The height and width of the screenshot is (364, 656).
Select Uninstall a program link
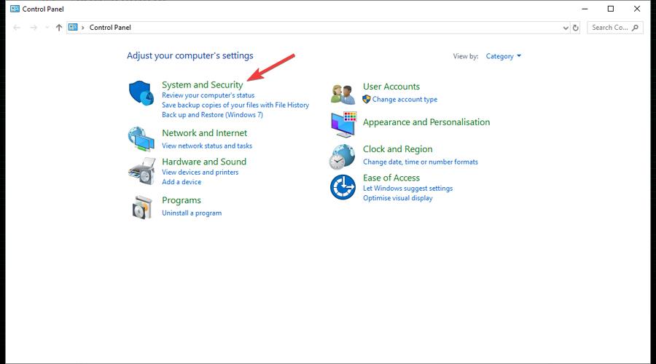click(192, 213)
